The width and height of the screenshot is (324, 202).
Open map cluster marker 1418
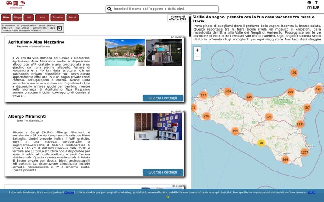click(228, 92)
